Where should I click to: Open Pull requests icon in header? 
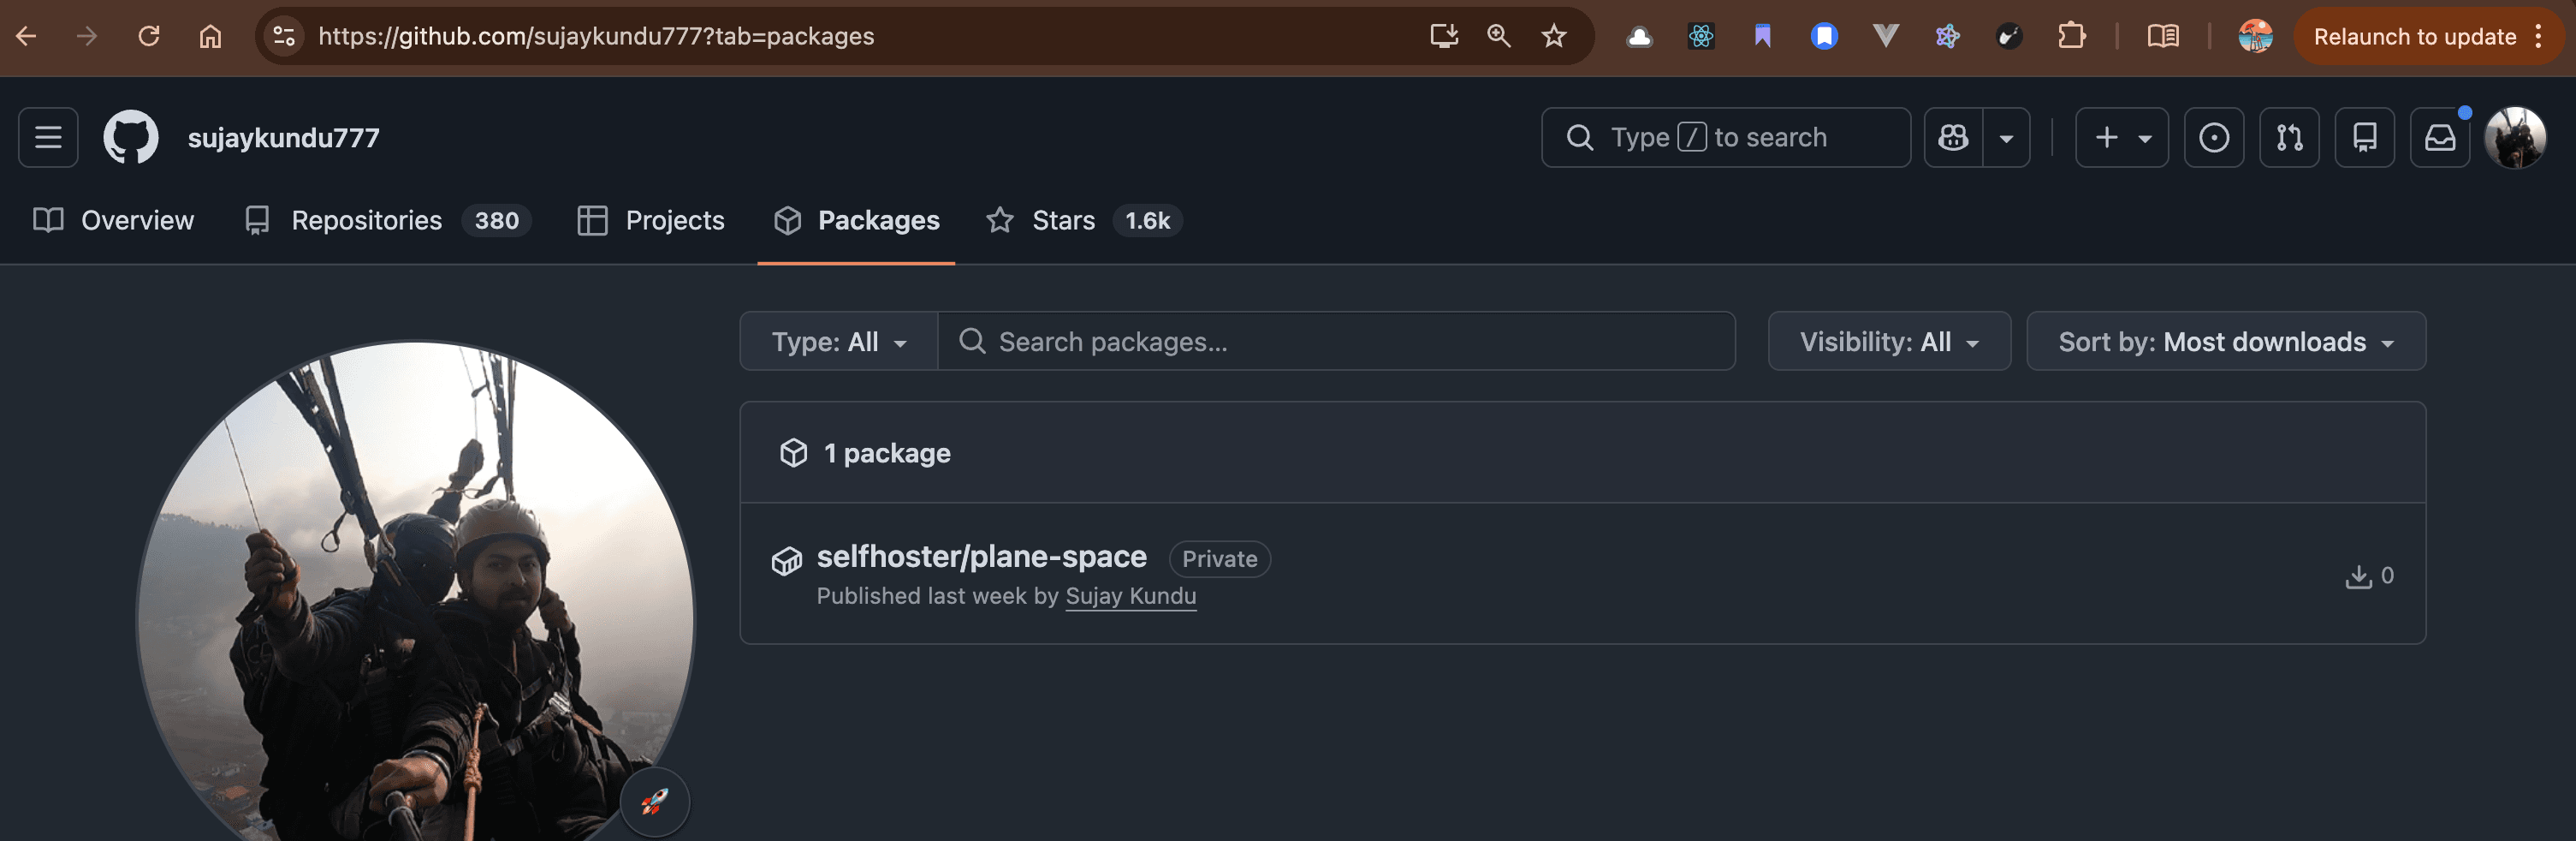click(2289, 137)
